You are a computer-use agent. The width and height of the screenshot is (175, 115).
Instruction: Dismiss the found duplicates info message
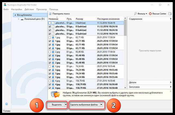[171, 91]
